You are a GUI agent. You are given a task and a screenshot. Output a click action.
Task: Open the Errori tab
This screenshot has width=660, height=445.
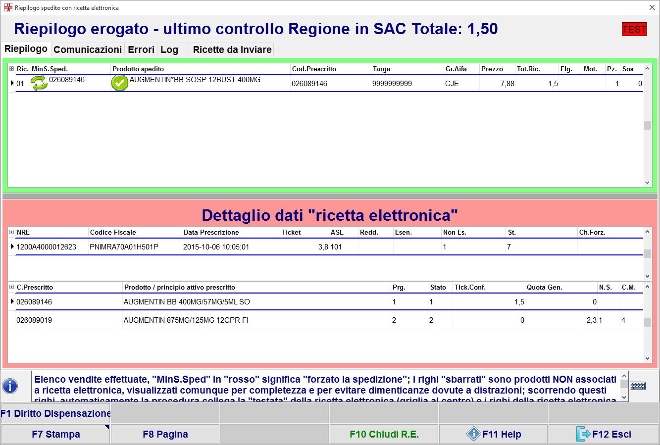[141, 49]
